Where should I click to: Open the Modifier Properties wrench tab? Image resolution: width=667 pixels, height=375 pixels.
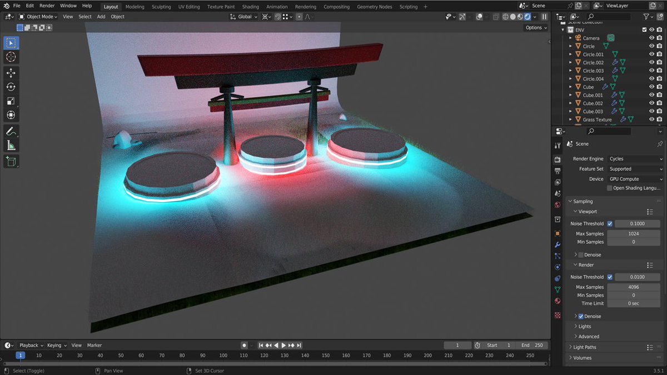coord(557,244)
